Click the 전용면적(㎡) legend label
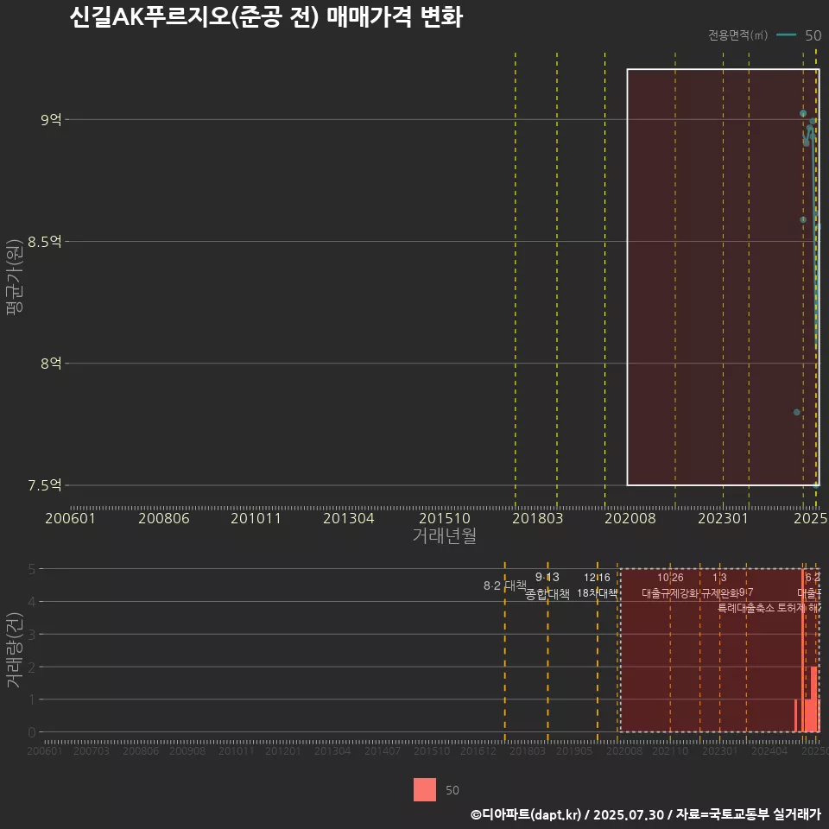This screenshot has height=829, width=829. (x=737, y=35)
